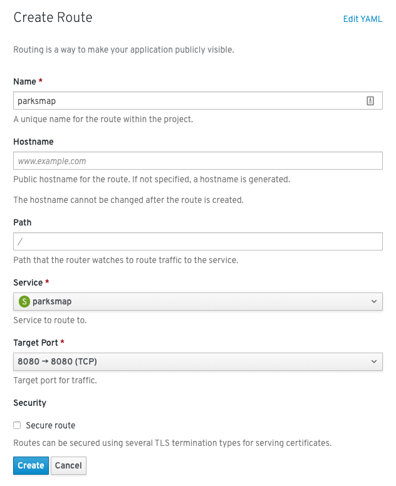Enable the Secure route checkbox
Screen dimensions: 396x486
click(x=18, y=426)
